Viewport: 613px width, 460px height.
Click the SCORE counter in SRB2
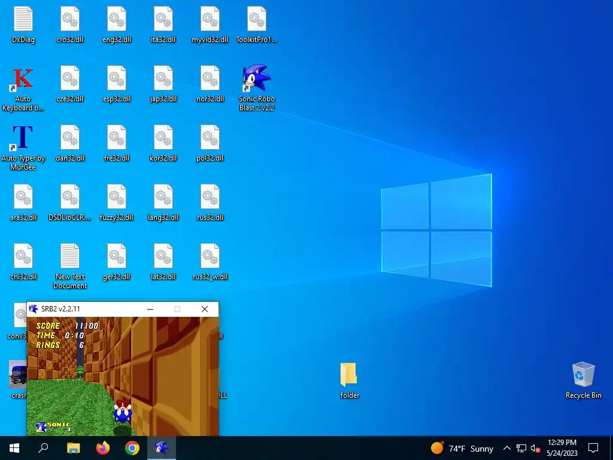67,326
